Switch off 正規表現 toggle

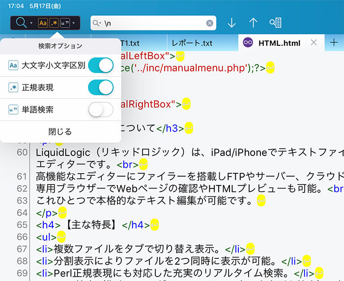click(101, 88)
